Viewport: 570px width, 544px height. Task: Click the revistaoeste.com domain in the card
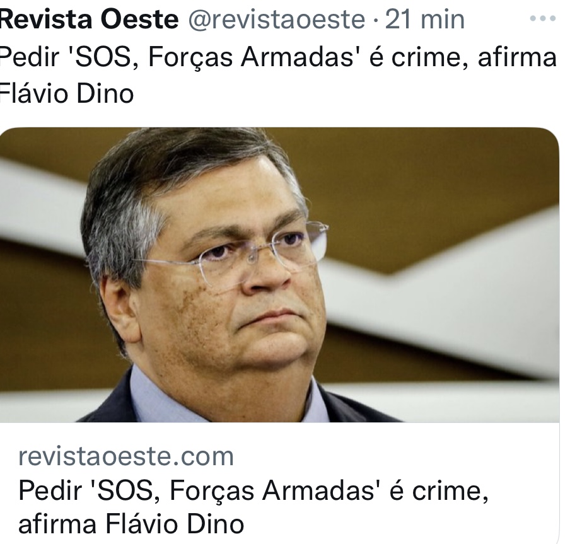click(125, 456)
